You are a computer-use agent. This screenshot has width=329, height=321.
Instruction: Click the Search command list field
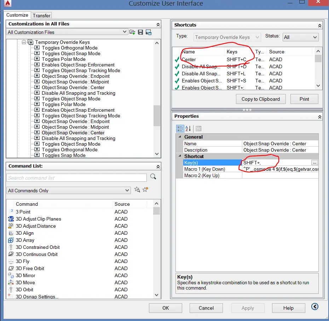click(76, 178)
